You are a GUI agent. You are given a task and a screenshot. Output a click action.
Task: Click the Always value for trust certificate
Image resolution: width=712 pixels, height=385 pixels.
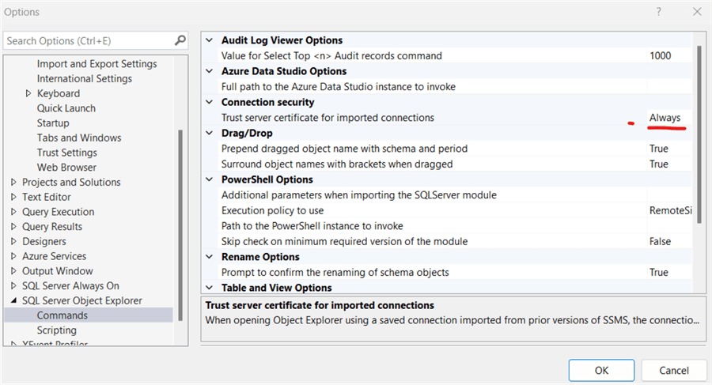(665, 118)
